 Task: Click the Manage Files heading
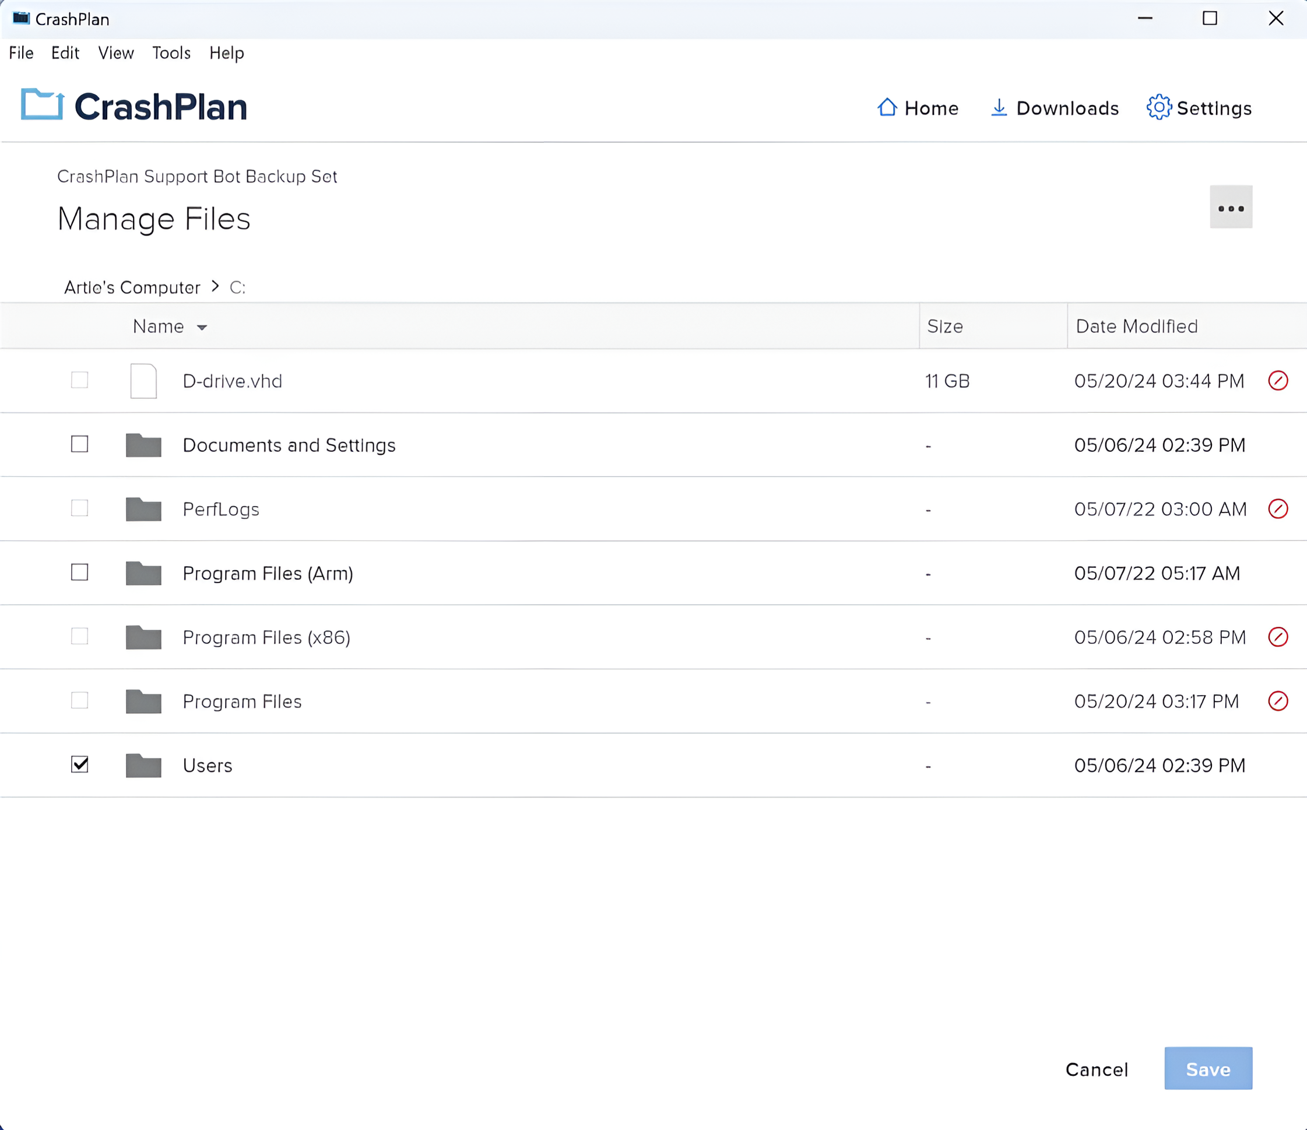point(154,219)
